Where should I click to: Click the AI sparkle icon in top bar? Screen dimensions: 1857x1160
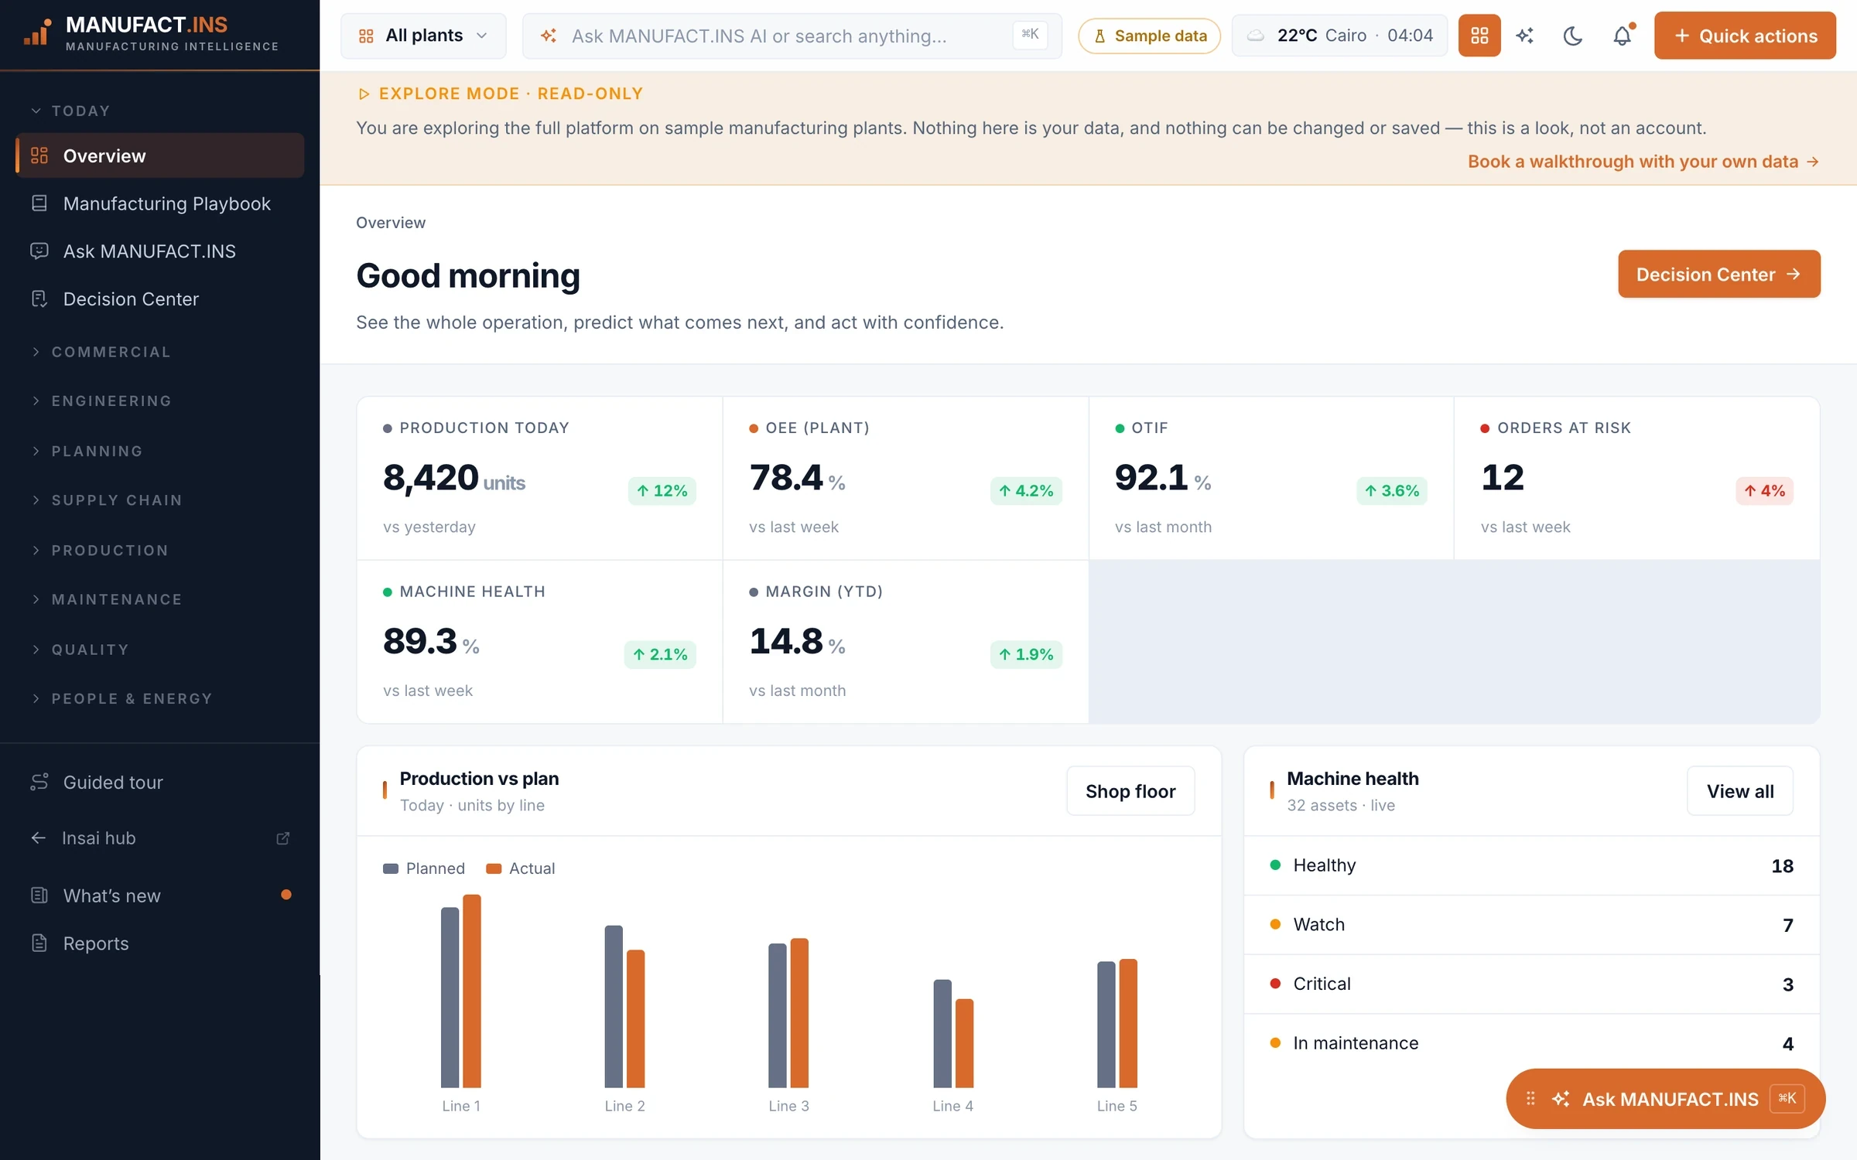click(1524, 36)
